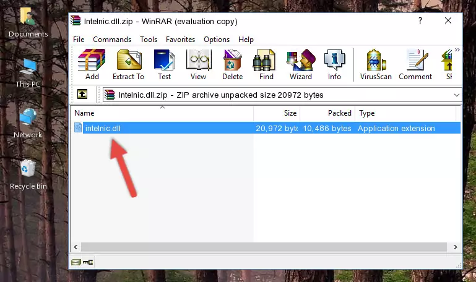Go up one folder level
The image size is (476, 282).
(x=82, y=94)
